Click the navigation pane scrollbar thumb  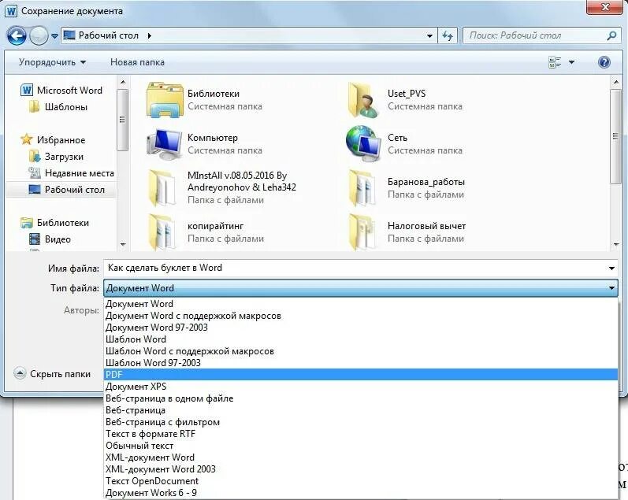pyautogui.click(x=123, y=120)
